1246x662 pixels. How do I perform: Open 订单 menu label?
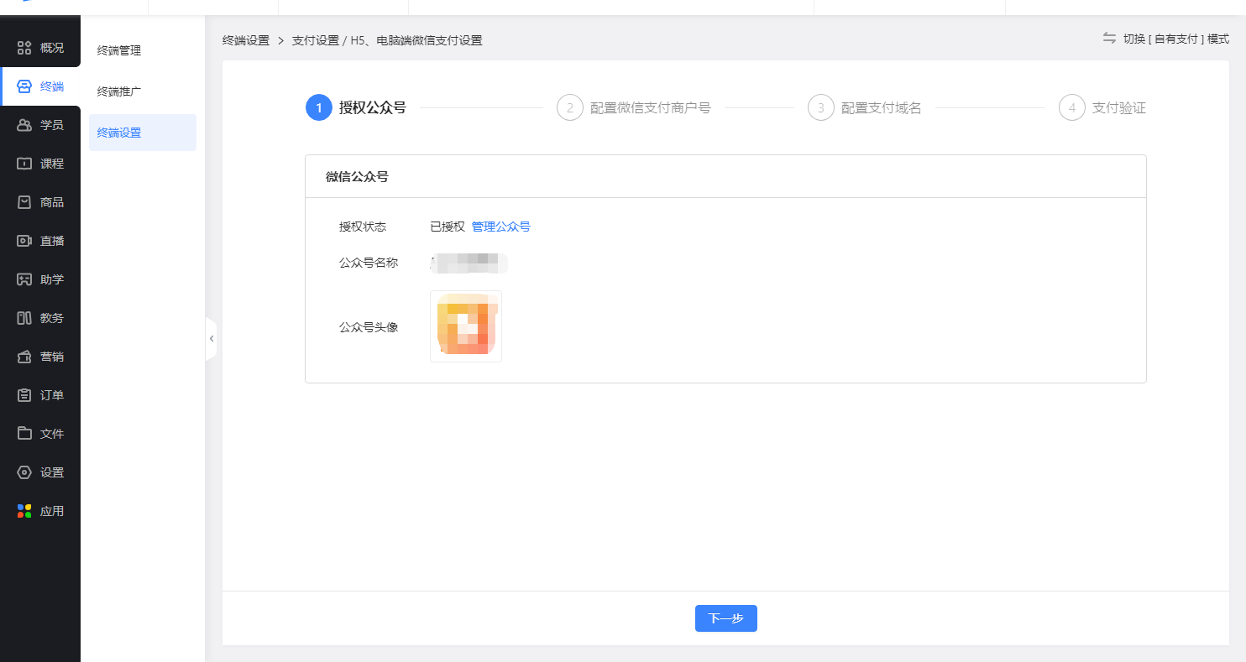click(x=52, y=395)
